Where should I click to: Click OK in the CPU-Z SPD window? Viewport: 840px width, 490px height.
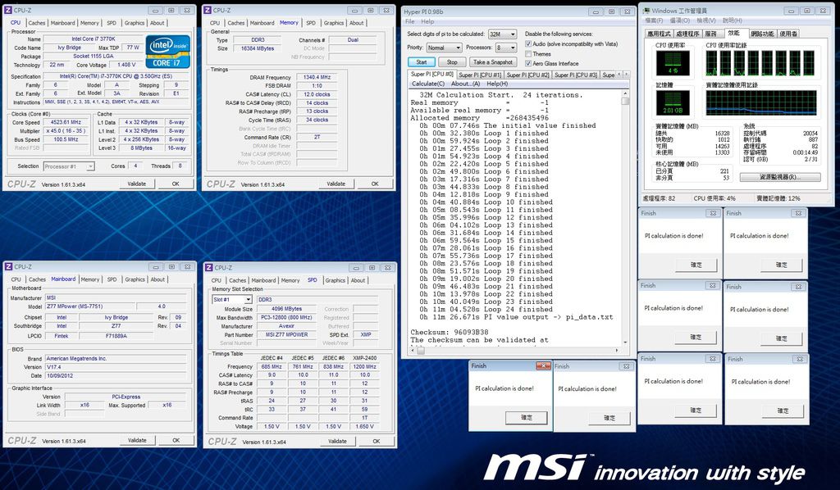tap(376, 442)
